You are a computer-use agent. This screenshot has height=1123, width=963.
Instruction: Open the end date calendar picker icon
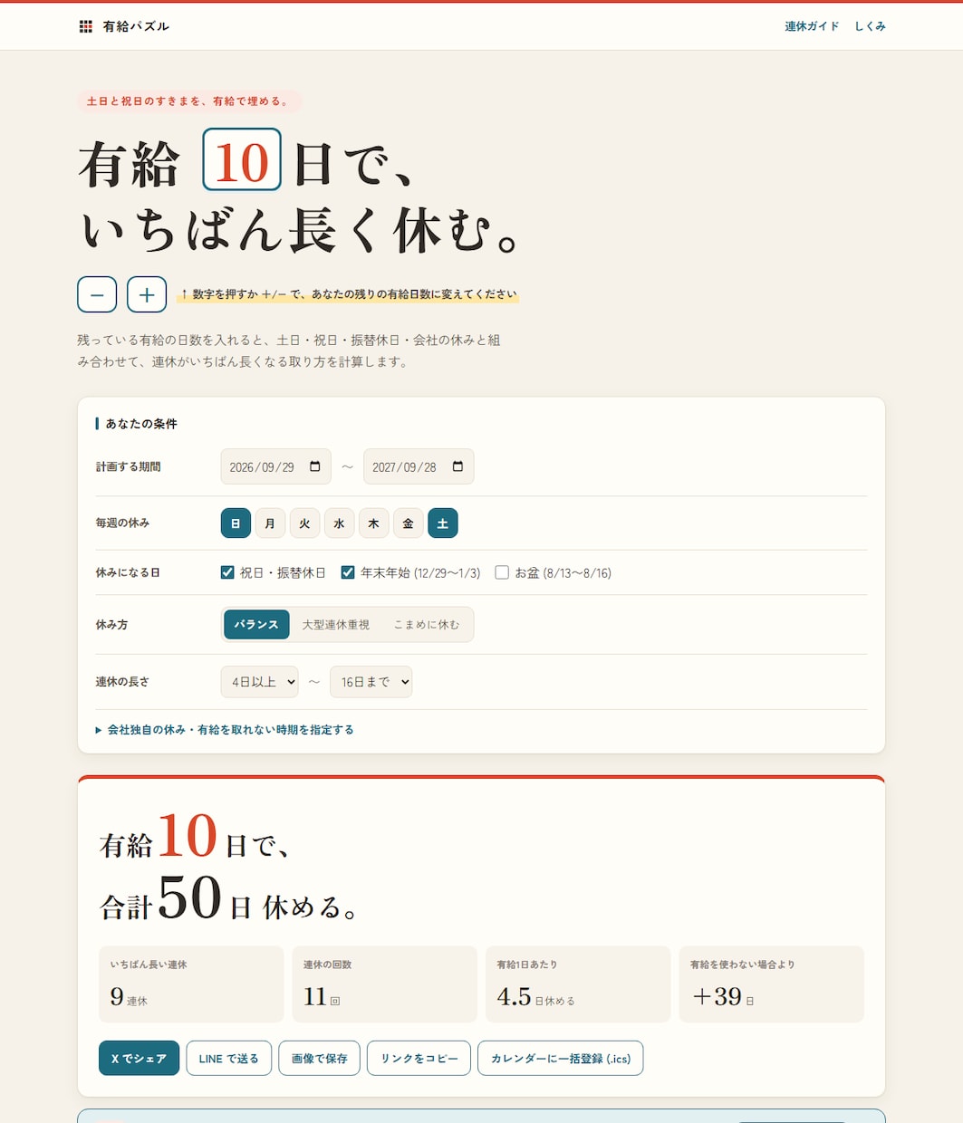457,466
